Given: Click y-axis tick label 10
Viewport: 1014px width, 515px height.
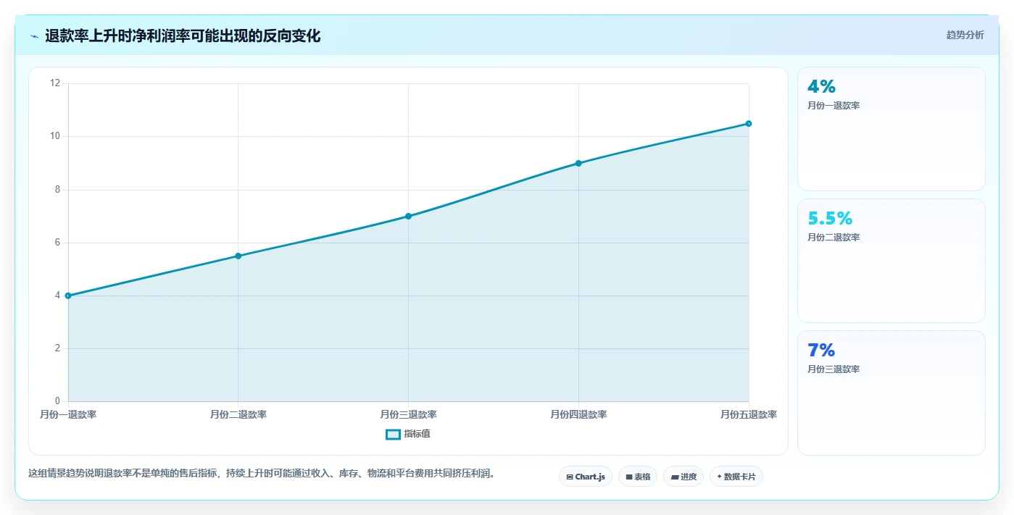Looking at the screenshot, I should [55, 136].
